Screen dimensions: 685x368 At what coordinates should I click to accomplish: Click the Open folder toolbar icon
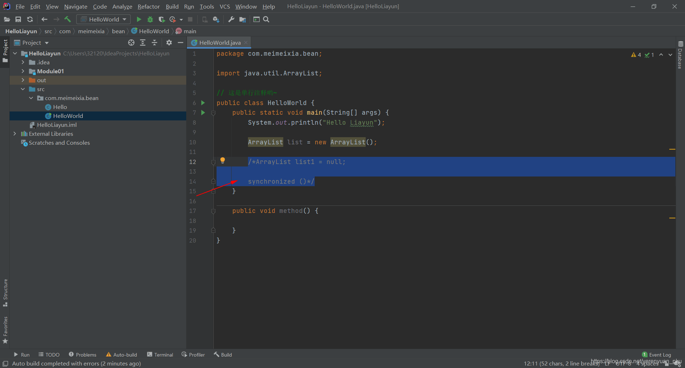(x=7, y=19)
